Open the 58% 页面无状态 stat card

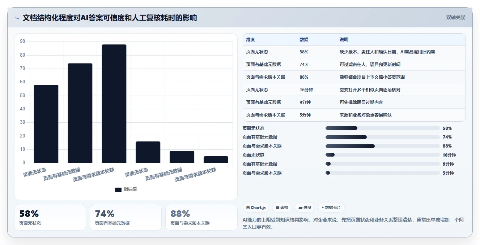(x=50, y=217)
